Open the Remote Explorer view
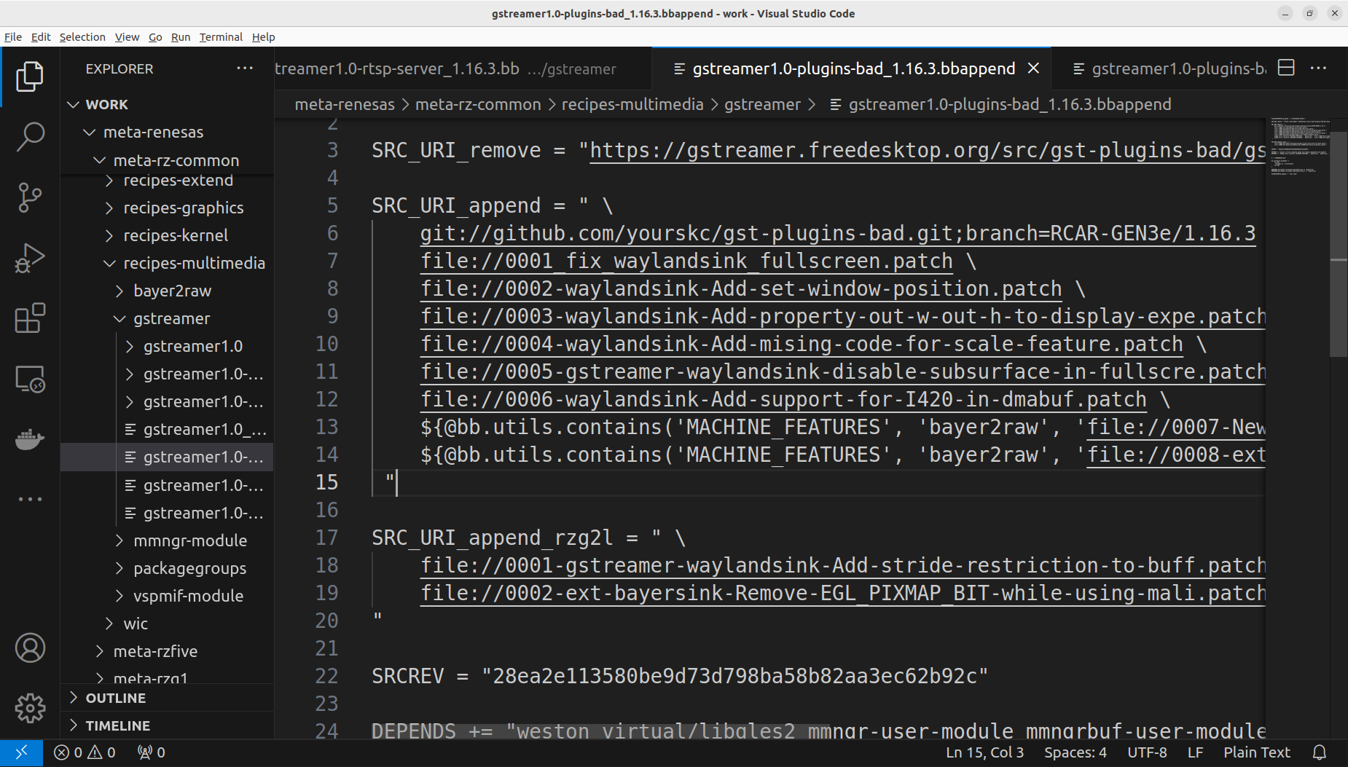The width and height of the screenshot is (1348, 767). point(30,379)
